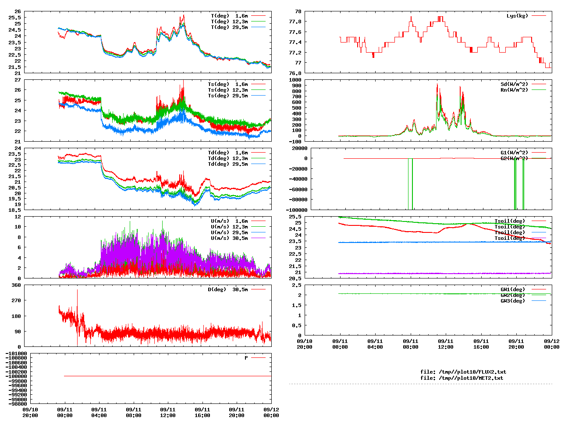561x421 pixels.
Task: Select the Ts(deg) 1.6m legend entry
Action: click(227, 84)
